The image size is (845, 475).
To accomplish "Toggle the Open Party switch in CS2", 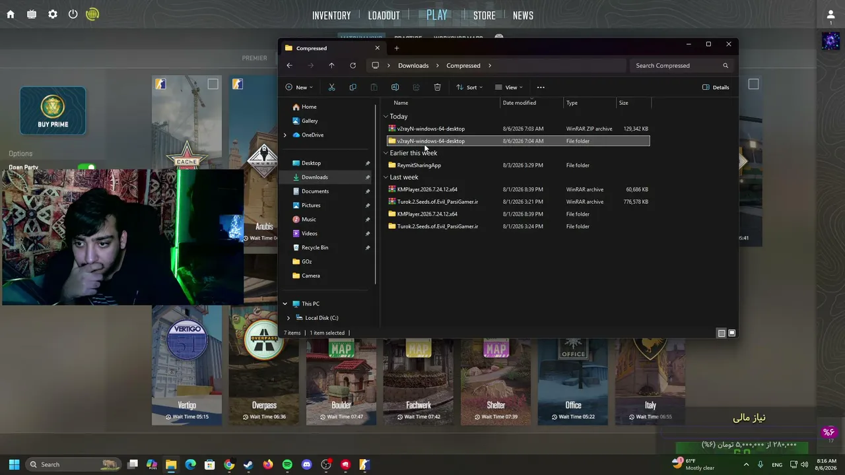I will [x=86, y=167].
